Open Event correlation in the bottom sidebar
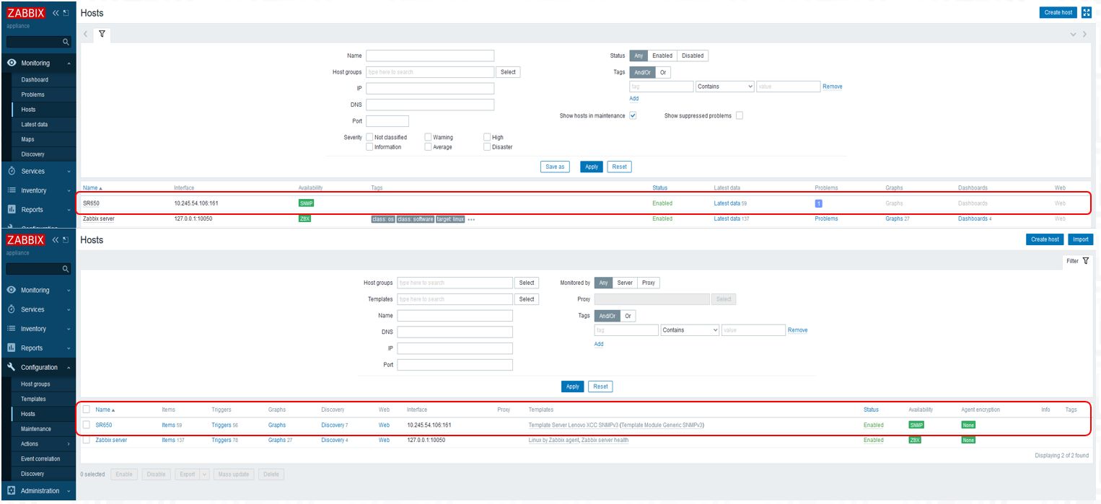Viewport: 1101px width, 504px height. click(x=40, y=459)
